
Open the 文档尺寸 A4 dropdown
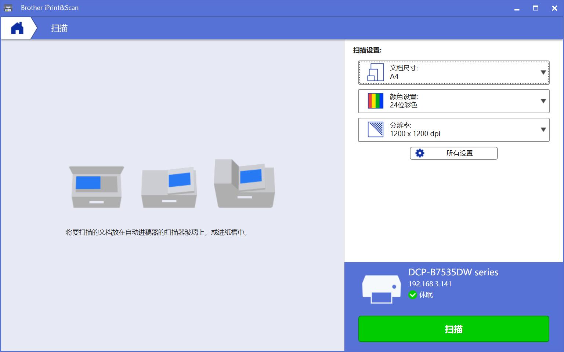point(544,72)
